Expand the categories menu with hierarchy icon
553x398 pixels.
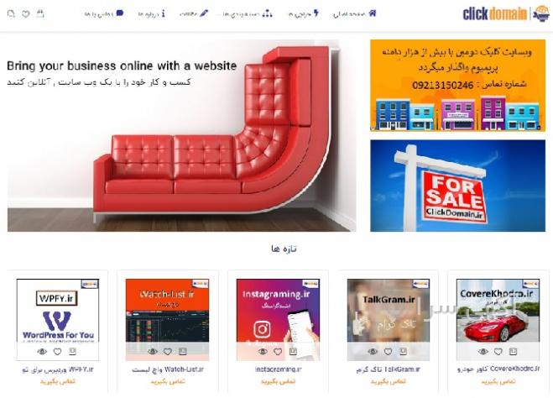[x=248, y=13]
